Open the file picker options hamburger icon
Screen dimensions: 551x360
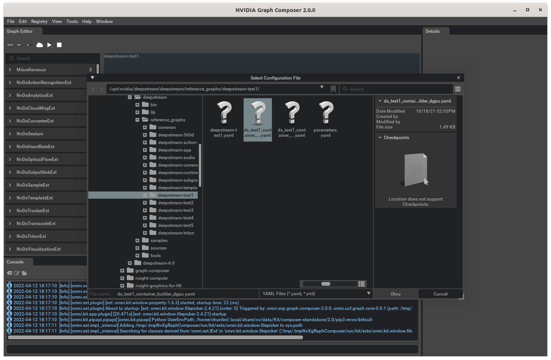coord(458,89)
